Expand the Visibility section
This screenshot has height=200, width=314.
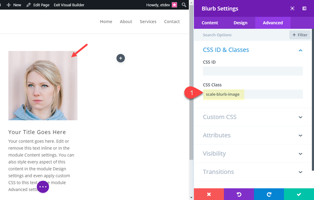[300, 154]
